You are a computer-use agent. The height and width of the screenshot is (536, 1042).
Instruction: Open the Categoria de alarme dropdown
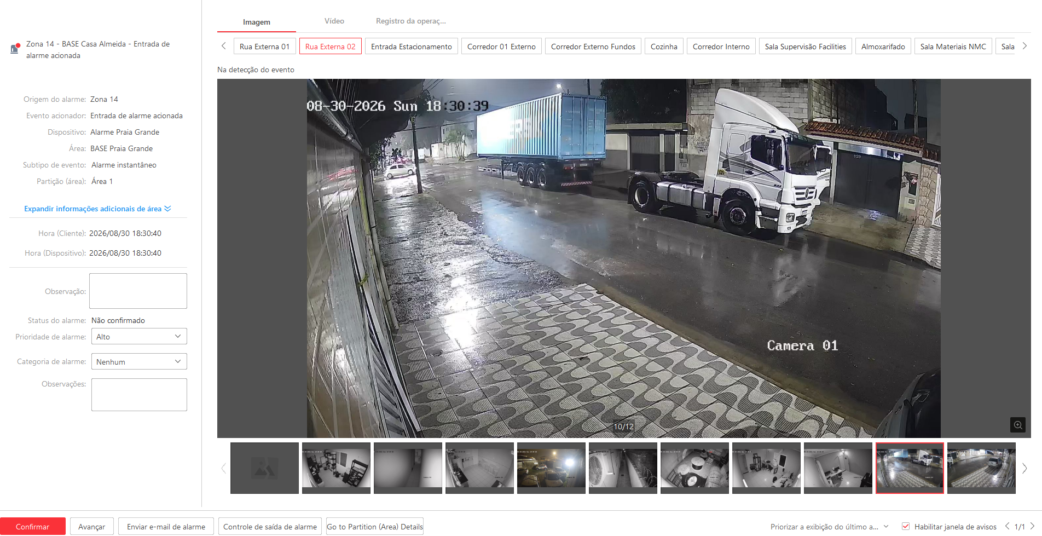(x=139, y=361)
